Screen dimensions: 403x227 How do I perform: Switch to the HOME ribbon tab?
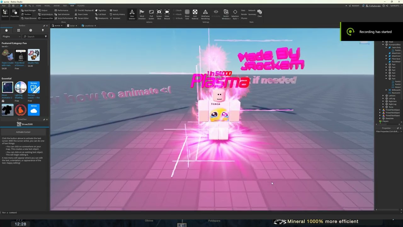coord(38,6)
